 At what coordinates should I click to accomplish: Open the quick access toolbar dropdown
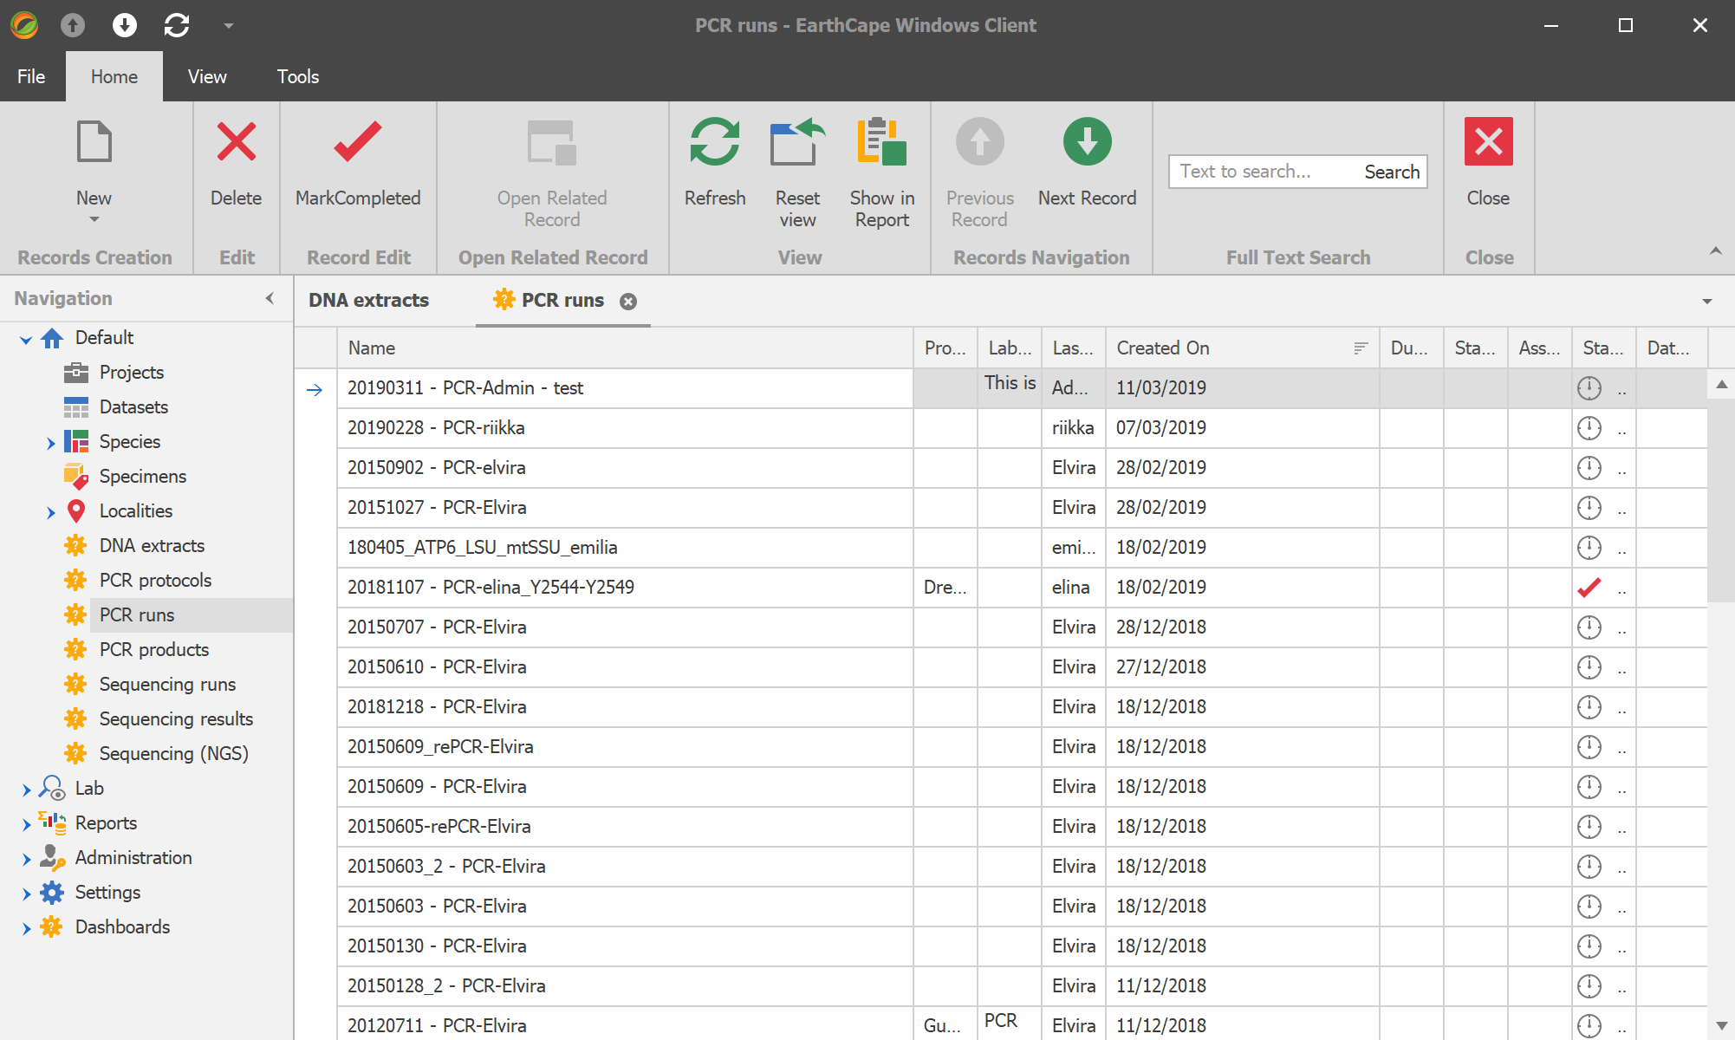tap(229, 25)
